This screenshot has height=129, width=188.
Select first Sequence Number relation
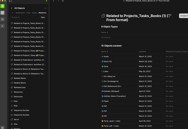[x=28, y=110]
